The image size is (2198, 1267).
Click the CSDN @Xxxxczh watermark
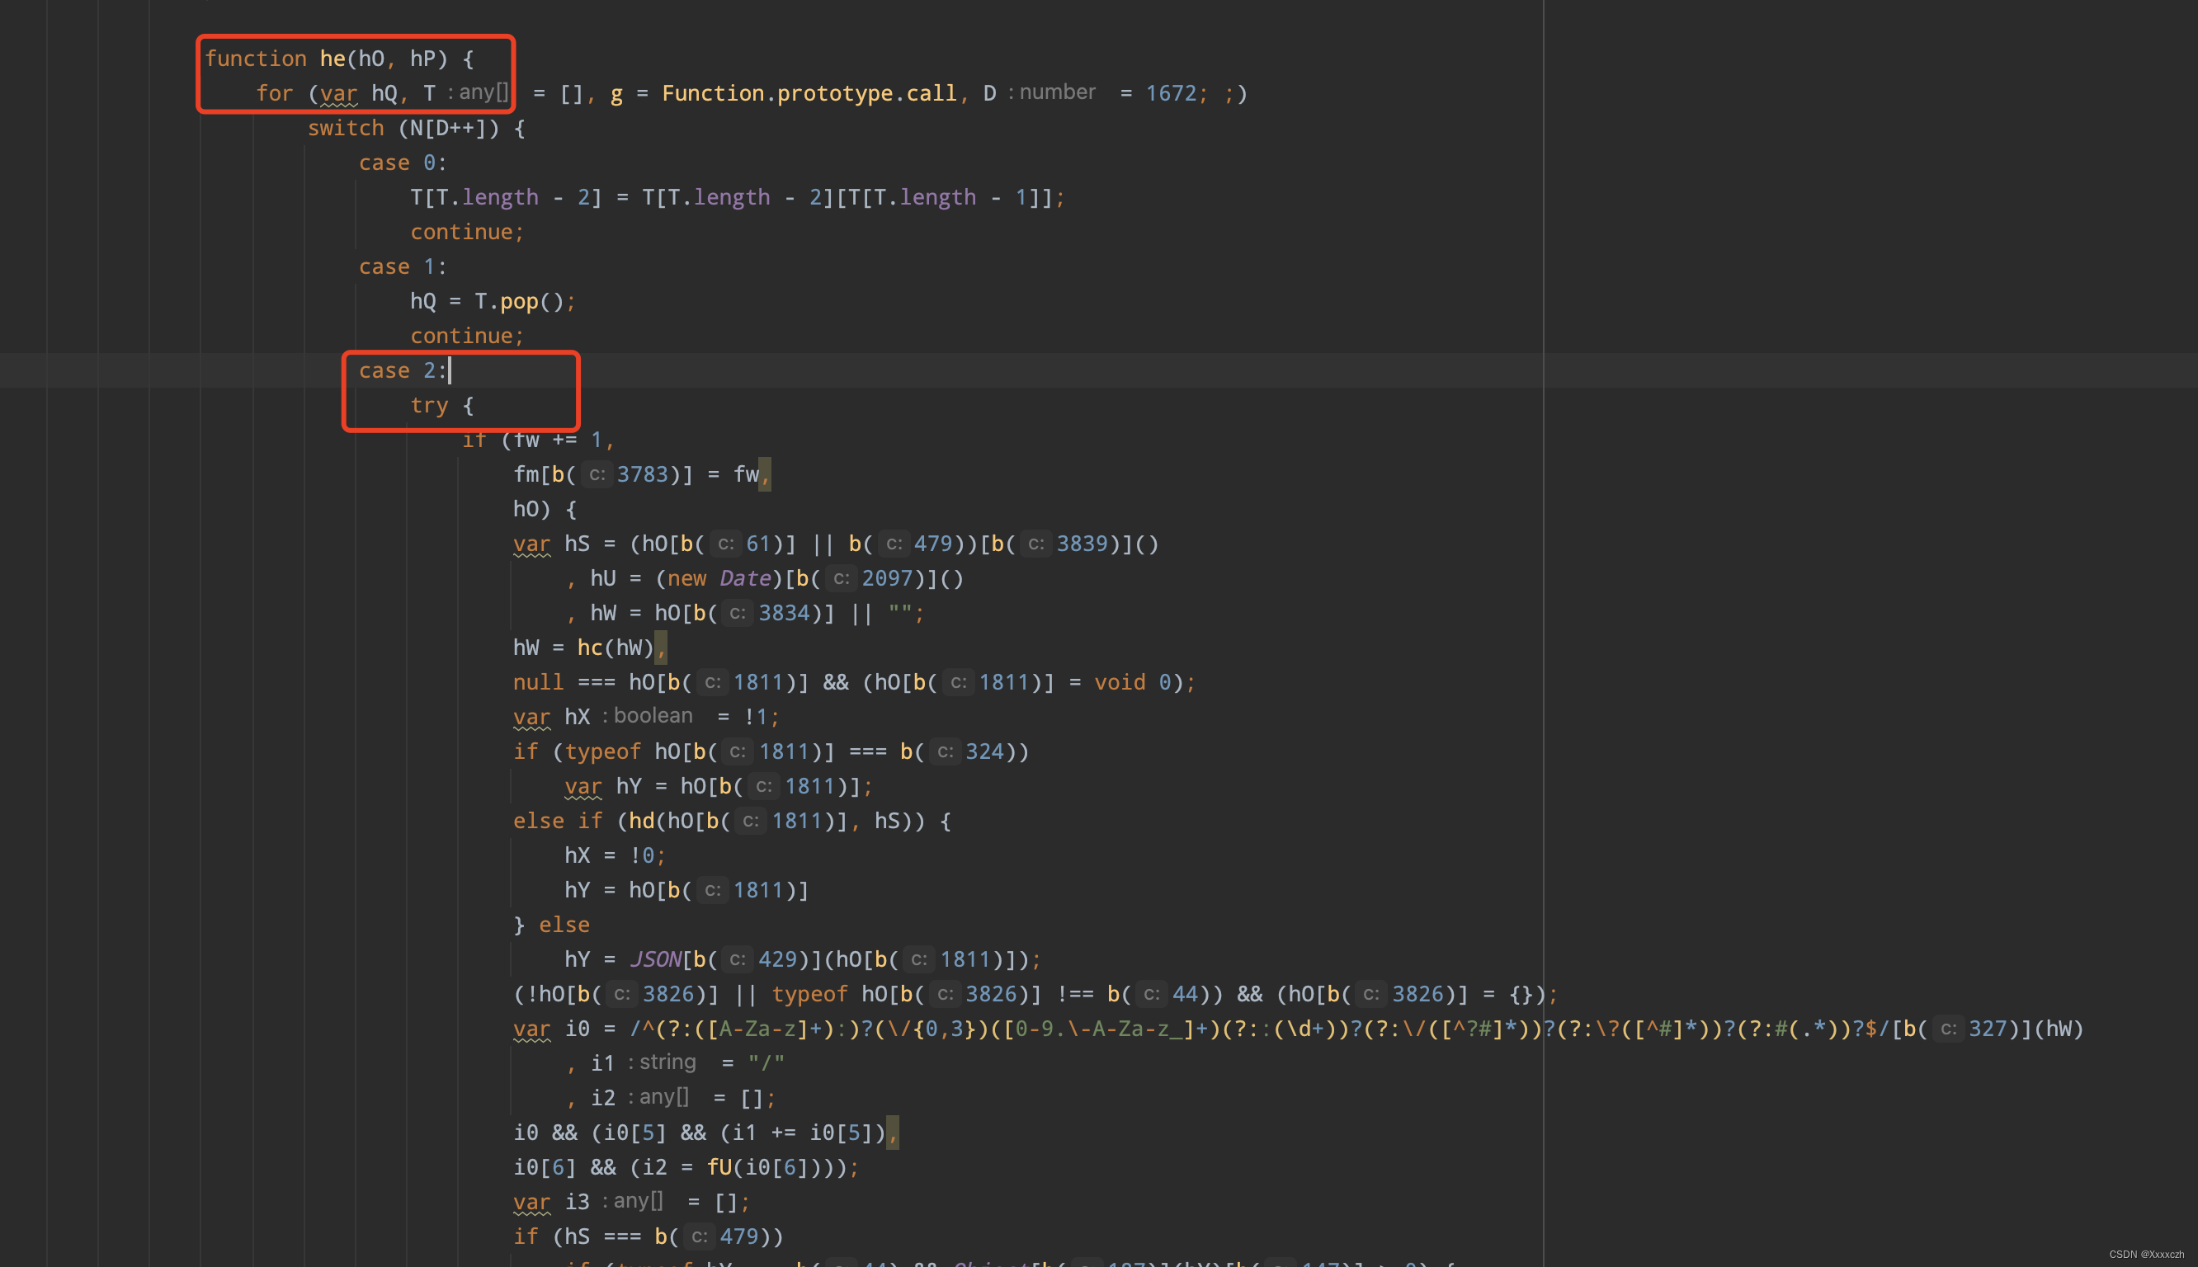click(2146, 1254)
